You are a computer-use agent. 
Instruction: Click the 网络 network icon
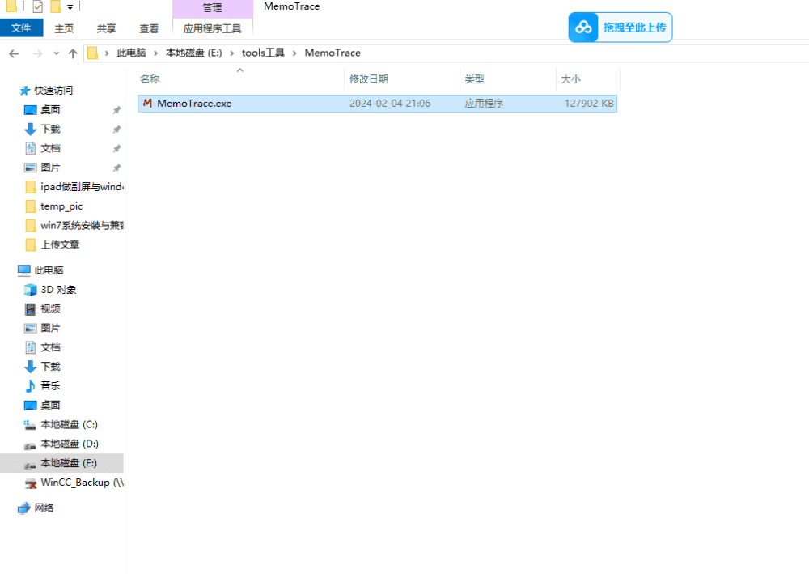(24, 508)
